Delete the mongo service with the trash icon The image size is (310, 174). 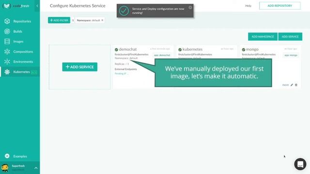point(296,85)
